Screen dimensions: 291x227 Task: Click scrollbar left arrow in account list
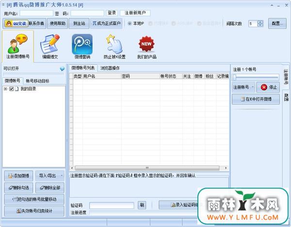(72, 168)
